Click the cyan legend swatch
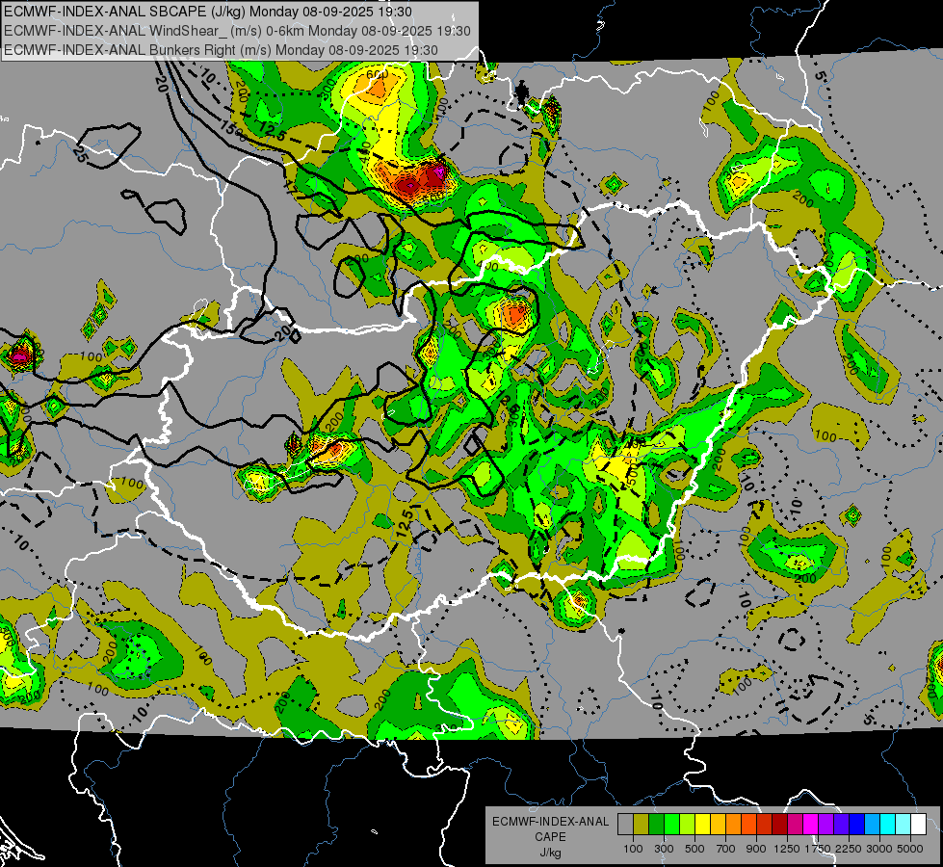Image resolution: width=943 pixels, height=867 pixels. click(888, 825)
